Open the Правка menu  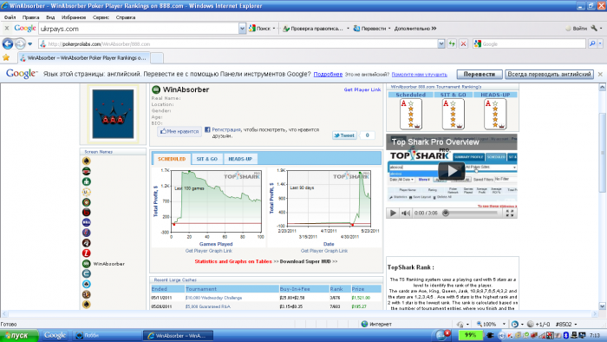30,17
